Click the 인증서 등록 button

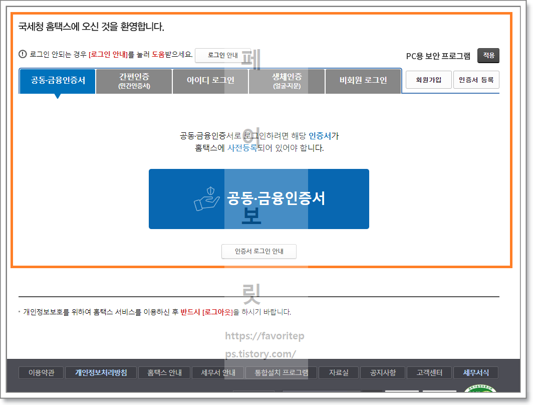[x=476, y=80]
